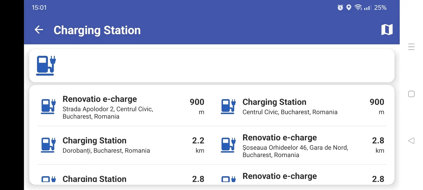423x190 pixels.
Task: Tap Android back triangle button
Action: tap(411, 141)
